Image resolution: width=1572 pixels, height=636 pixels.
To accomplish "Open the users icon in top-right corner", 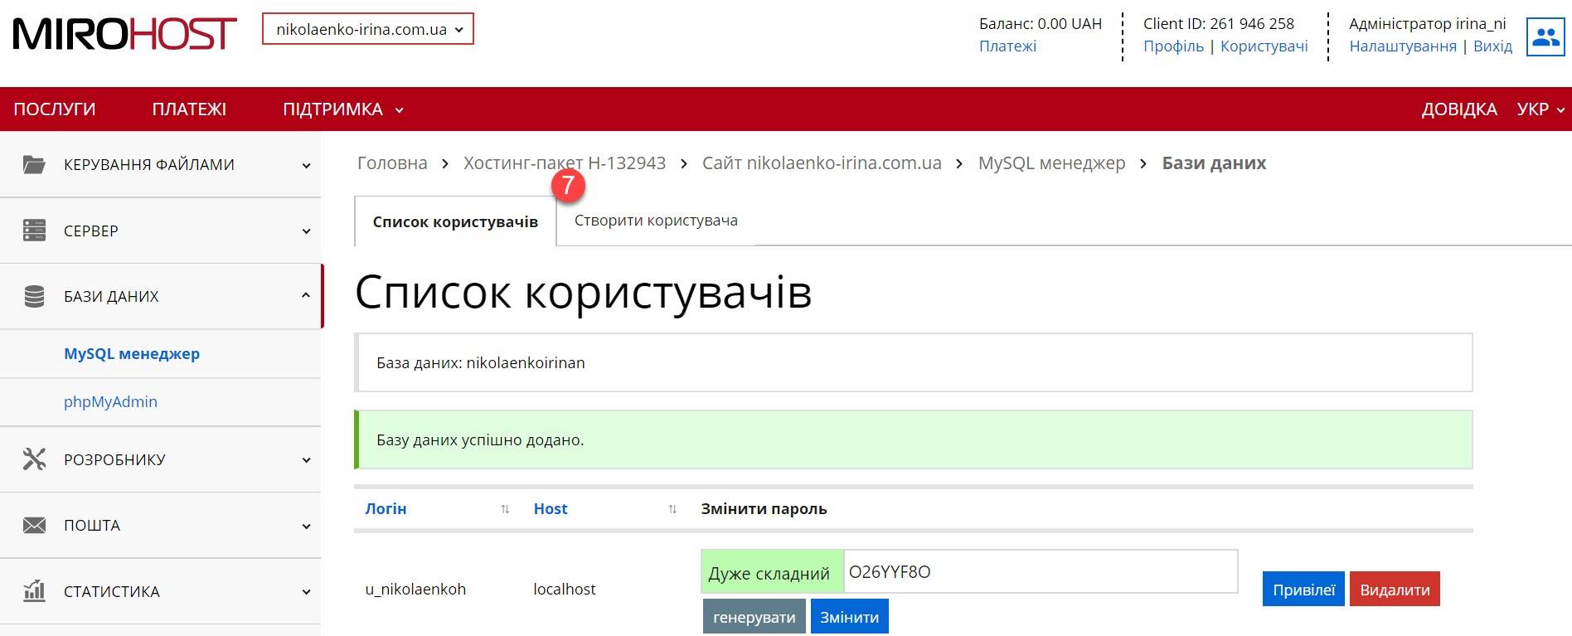I will pyautogui.click(x=1545, y=36).
